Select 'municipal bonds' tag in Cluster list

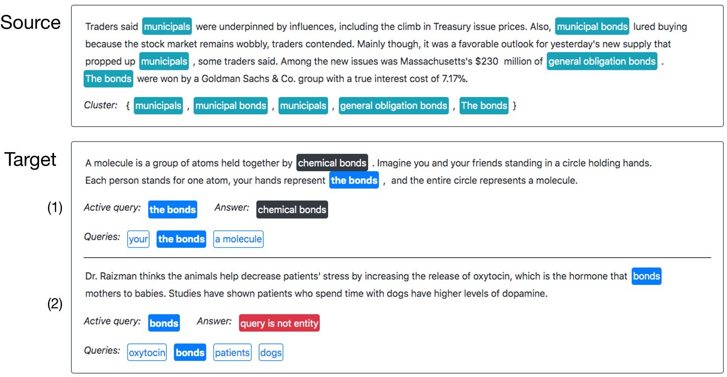pyautogui.click(x=231, y=106)
